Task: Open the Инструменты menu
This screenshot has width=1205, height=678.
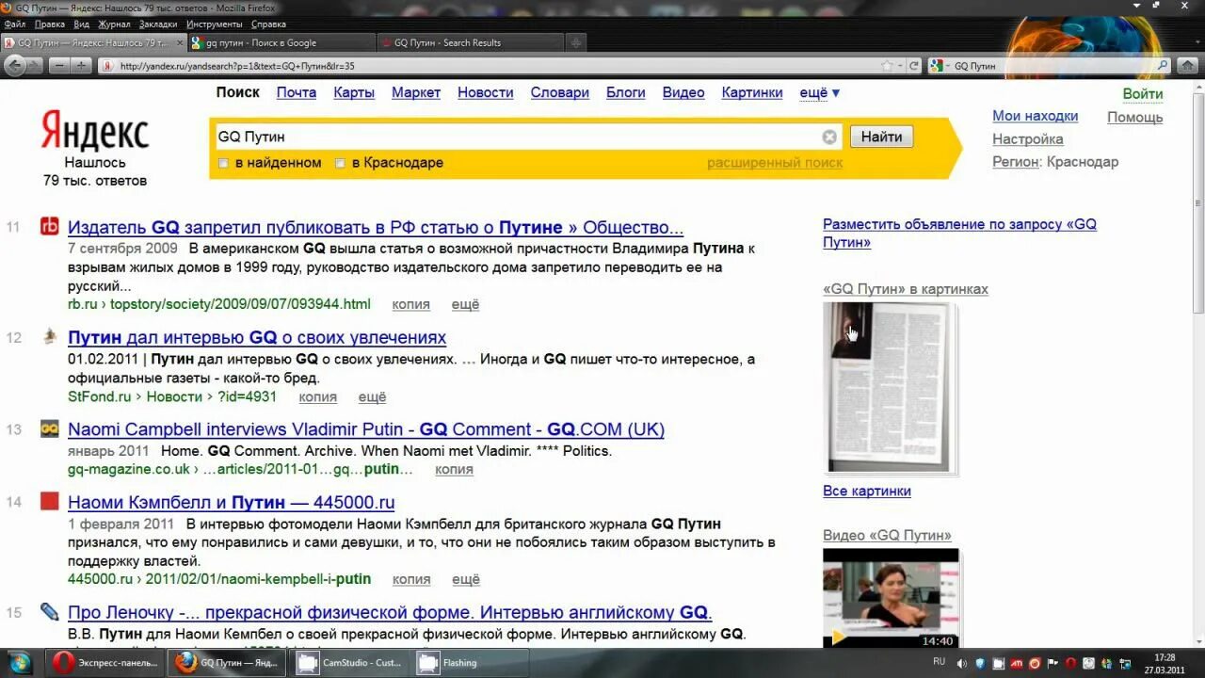Action: pyautogui.click(x=214, y=24)
